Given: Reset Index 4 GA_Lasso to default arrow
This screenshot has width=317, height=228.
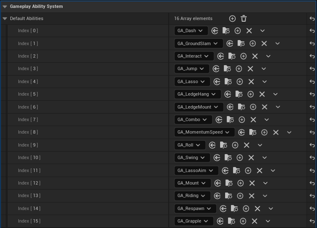Looking at the screenshot, I should coord(312,82).
